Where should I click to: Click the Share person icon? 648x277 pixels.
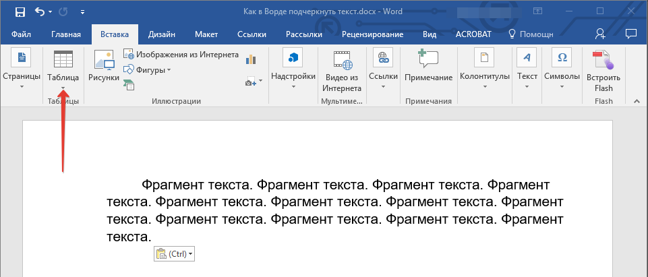(x=600, y=34)
